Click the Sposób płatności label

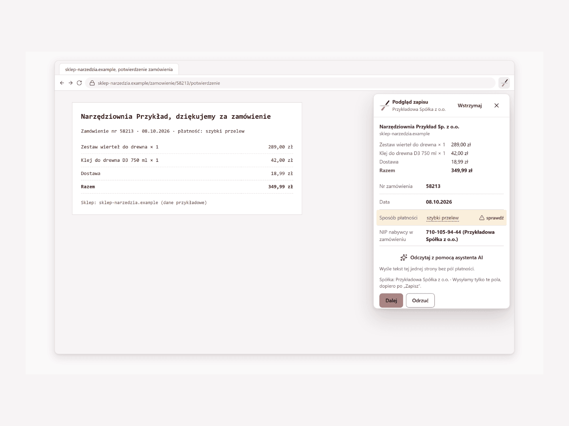(398, 218)
